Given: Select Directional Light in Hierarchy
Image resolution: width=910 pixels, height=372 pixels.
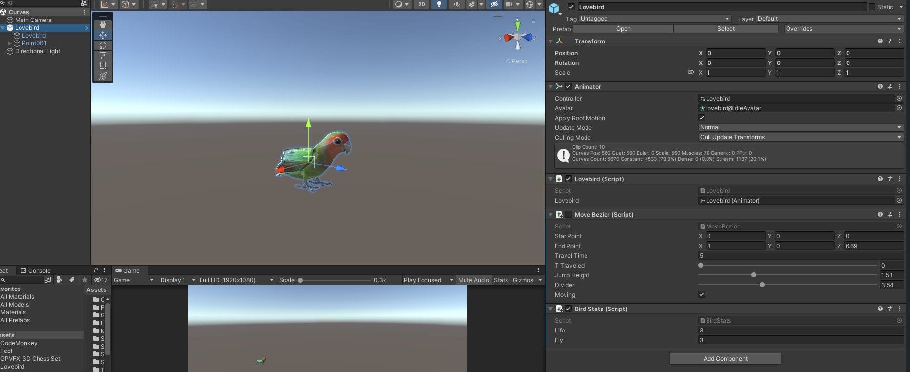Looking at the screenshot, I should tap(38, 51).
